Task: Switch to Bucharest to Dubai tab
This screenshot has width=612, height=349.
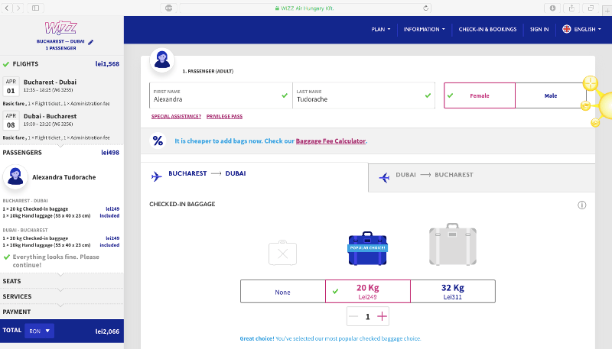Action: (x=254, y=176)
